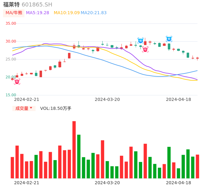The width and height of the screenshot is (212, 187).
Task: Click the pink bull marker near 2024-02-21
Action: click(x=17, y=81)
